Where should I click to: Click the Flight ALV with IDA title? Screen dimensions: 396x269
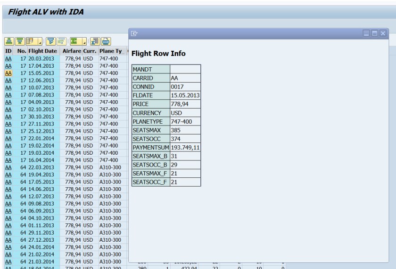click(46, 12)
